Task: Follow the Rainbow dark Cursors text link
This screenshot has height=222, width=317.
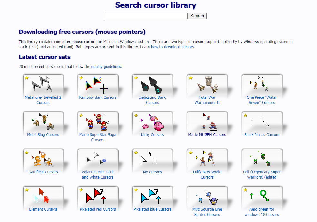Action: click(x=98, y=97)
